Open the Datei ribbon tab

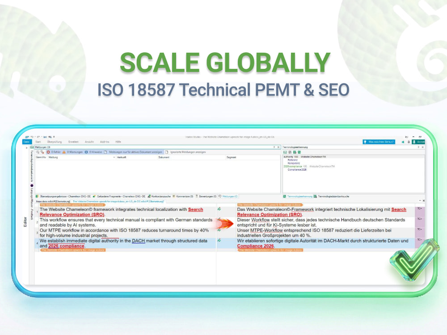(26, 142)
